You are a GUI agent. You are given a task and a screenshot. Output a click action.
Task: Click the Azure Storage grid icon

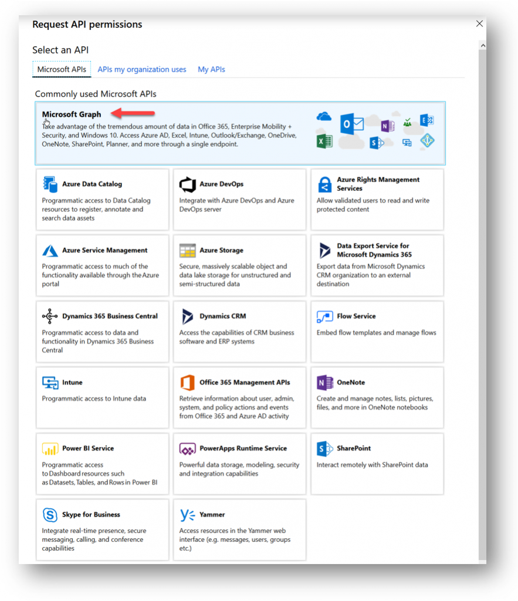click(x=187, y=251)
